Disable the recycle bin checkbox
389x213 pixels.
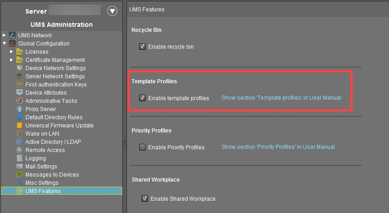[142, 46]
